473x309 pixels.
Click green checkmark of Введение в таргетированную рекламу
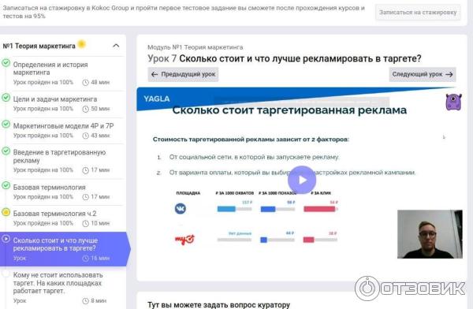6,151
